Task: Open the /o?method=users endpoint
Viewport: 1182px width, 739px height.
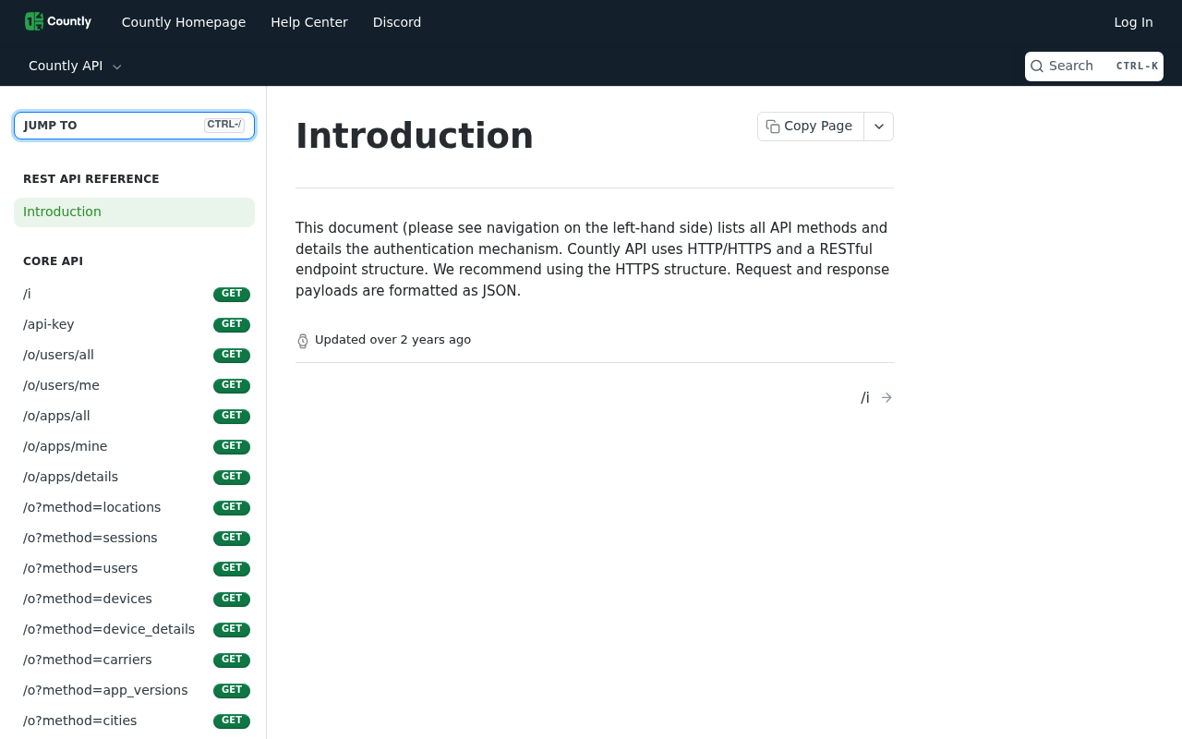Action: pos(135,568)
